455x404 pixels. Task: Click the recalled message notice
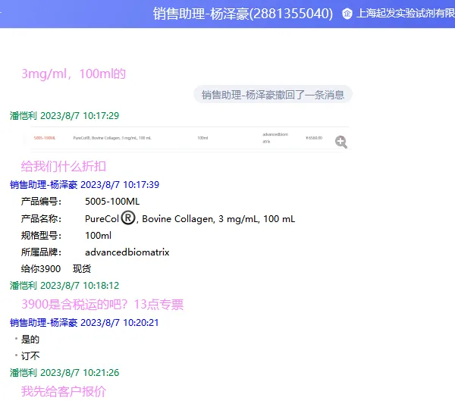point(273,95)
